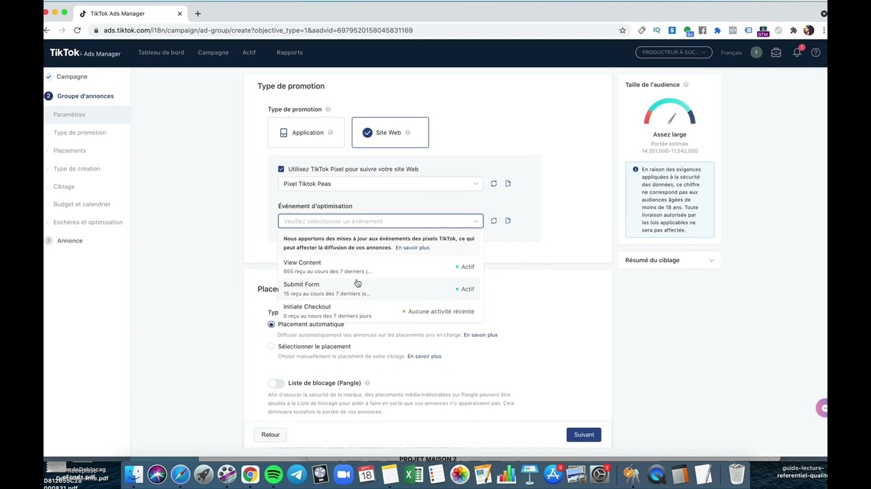The width and height of the screenshot is (871, 489).
Task: Open Spotify from the Dock
Action: tap(274, 474)
